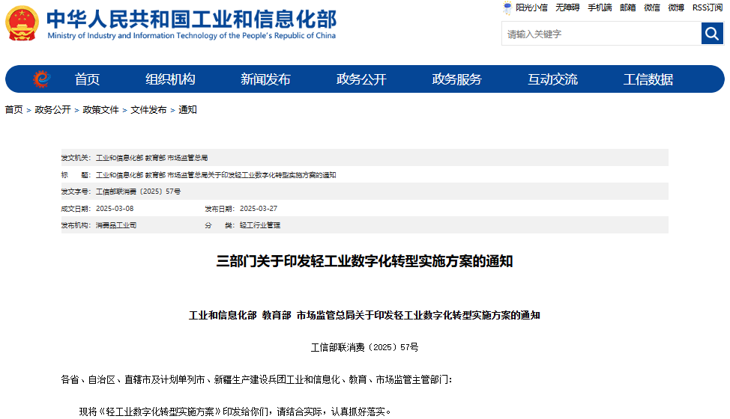The height and width of the screenshot is (419, 730).
Task: Click 政策文件 in the breadcrumb trail
Action: pos(100,110)
